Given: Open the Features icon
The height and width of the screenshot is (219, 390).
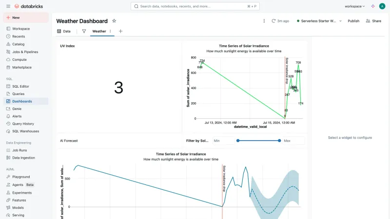Looking at the screenshot, I should (x=8, y=200).
